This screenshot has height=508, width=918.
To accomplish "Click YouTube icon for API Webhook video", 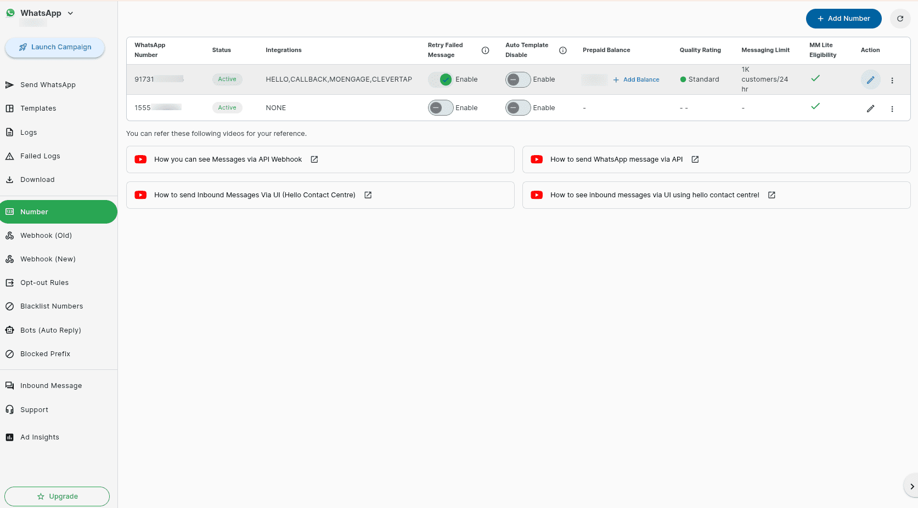I will coord(140,159).
